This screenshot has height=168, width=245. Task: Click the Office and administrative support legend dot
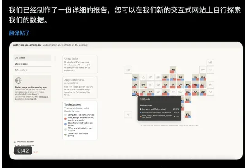(x=65, y=129)
